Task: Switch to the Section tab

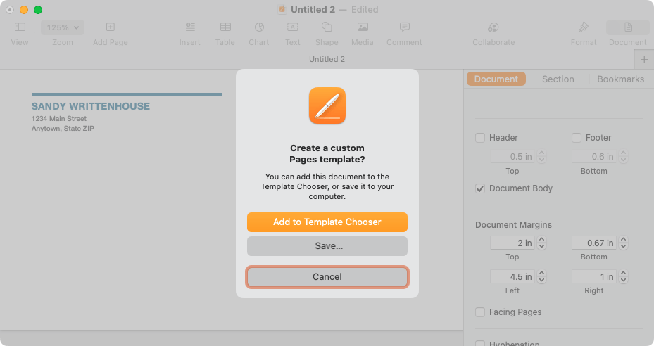Action: click(x=558, y=79)
